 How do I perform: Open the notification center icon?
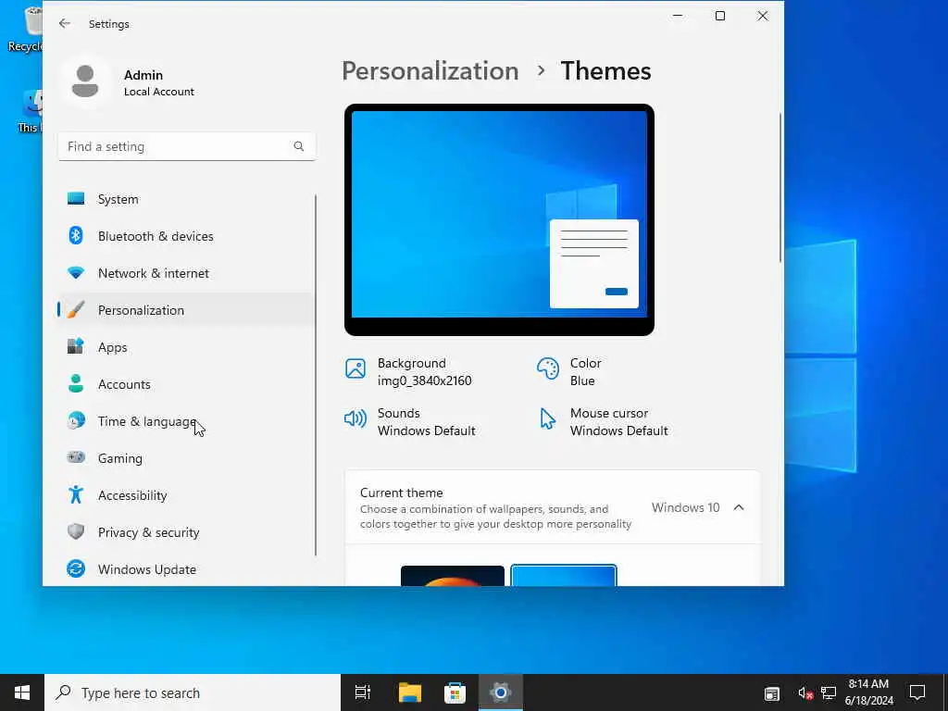pyautogui.click(x=917, y=692)
